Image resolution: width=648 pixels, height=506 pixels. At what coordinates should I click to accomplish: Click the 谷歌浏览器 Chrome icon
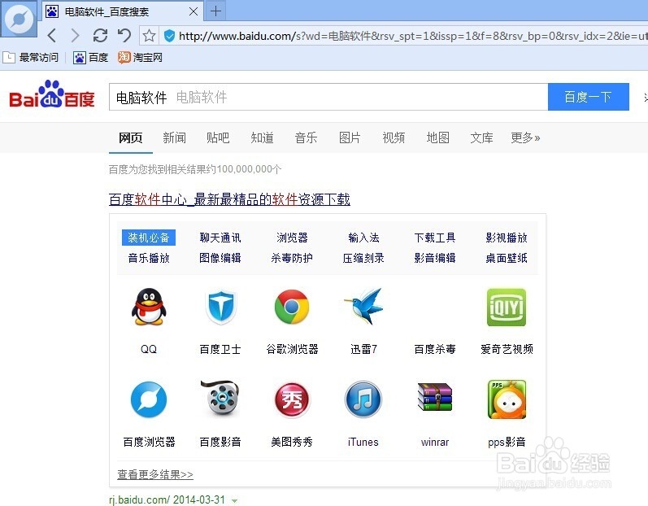click(x=292, y=307)
